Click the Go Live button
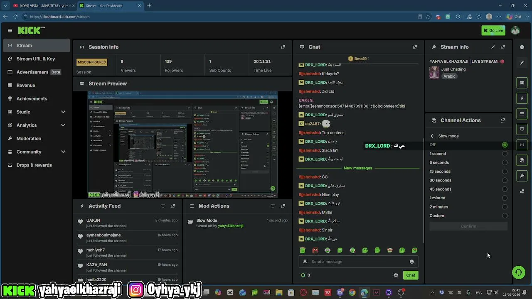The width and height of the screenshot is (532, 299). click(x=493, y=30)
